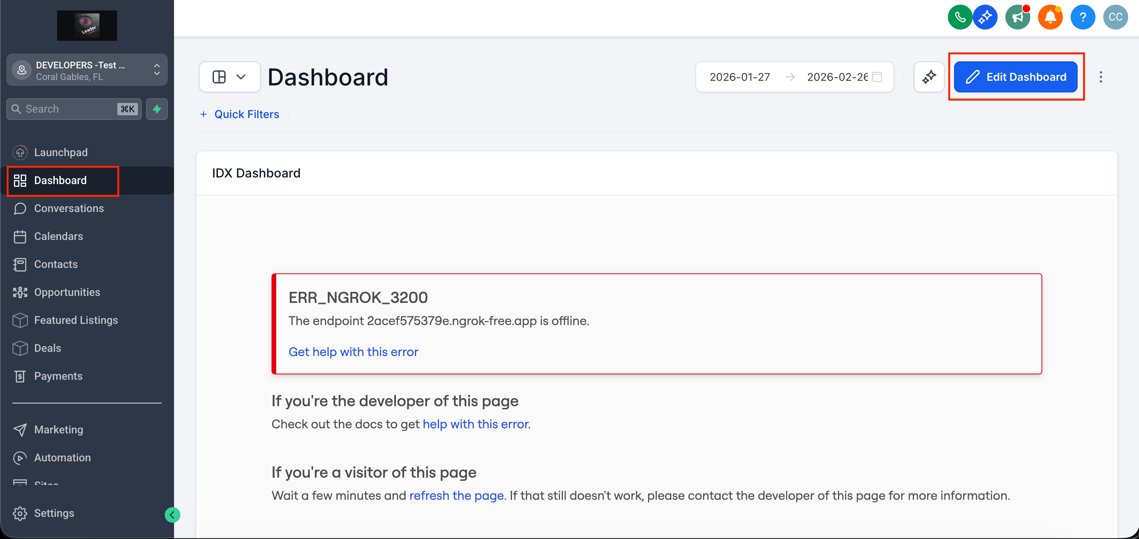Open the CC user avatar

tap(1115, 17)
